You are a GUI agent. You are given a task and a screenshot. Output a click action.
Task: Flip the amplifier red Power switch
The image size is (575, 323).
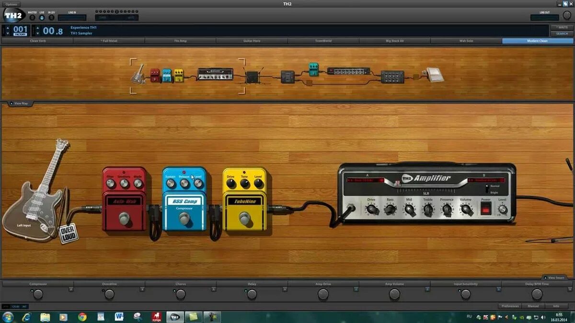tap(486, 208)
